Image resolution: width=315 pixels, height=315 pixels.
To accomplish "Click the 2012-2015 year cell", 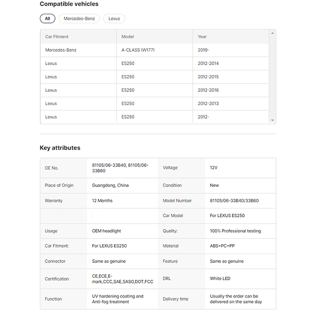I will (x=208, y=77).
